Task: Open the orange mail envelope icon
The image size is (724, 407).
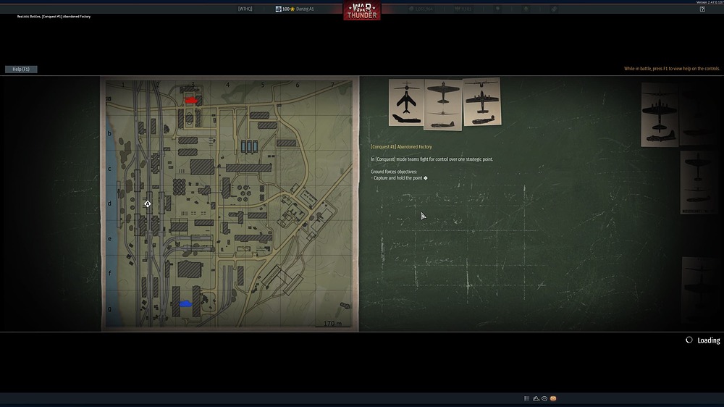Action: [553, 398]
